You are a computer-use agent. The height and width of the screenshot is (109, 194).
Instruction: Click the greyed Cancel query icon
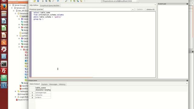point(85,1)
